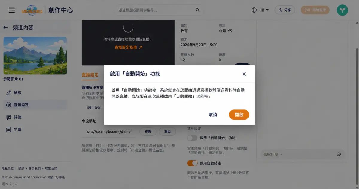359x189 pixels.
Task: Click the 示範影片 01 title
Action: coord(13,79)
